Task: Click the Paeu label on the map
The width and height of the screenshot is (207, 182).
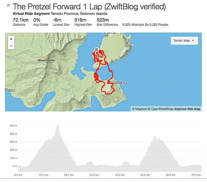Action: pyautogui.click(x=10, y=90)
